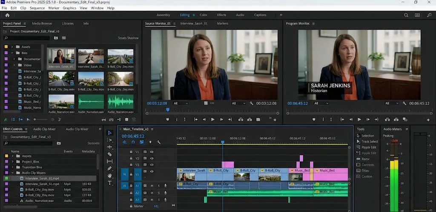This screenshot has height=212, width=436.
Task: Enable voice-over record on A3 track
Action: pyautogui.click(x=166, y=200)
